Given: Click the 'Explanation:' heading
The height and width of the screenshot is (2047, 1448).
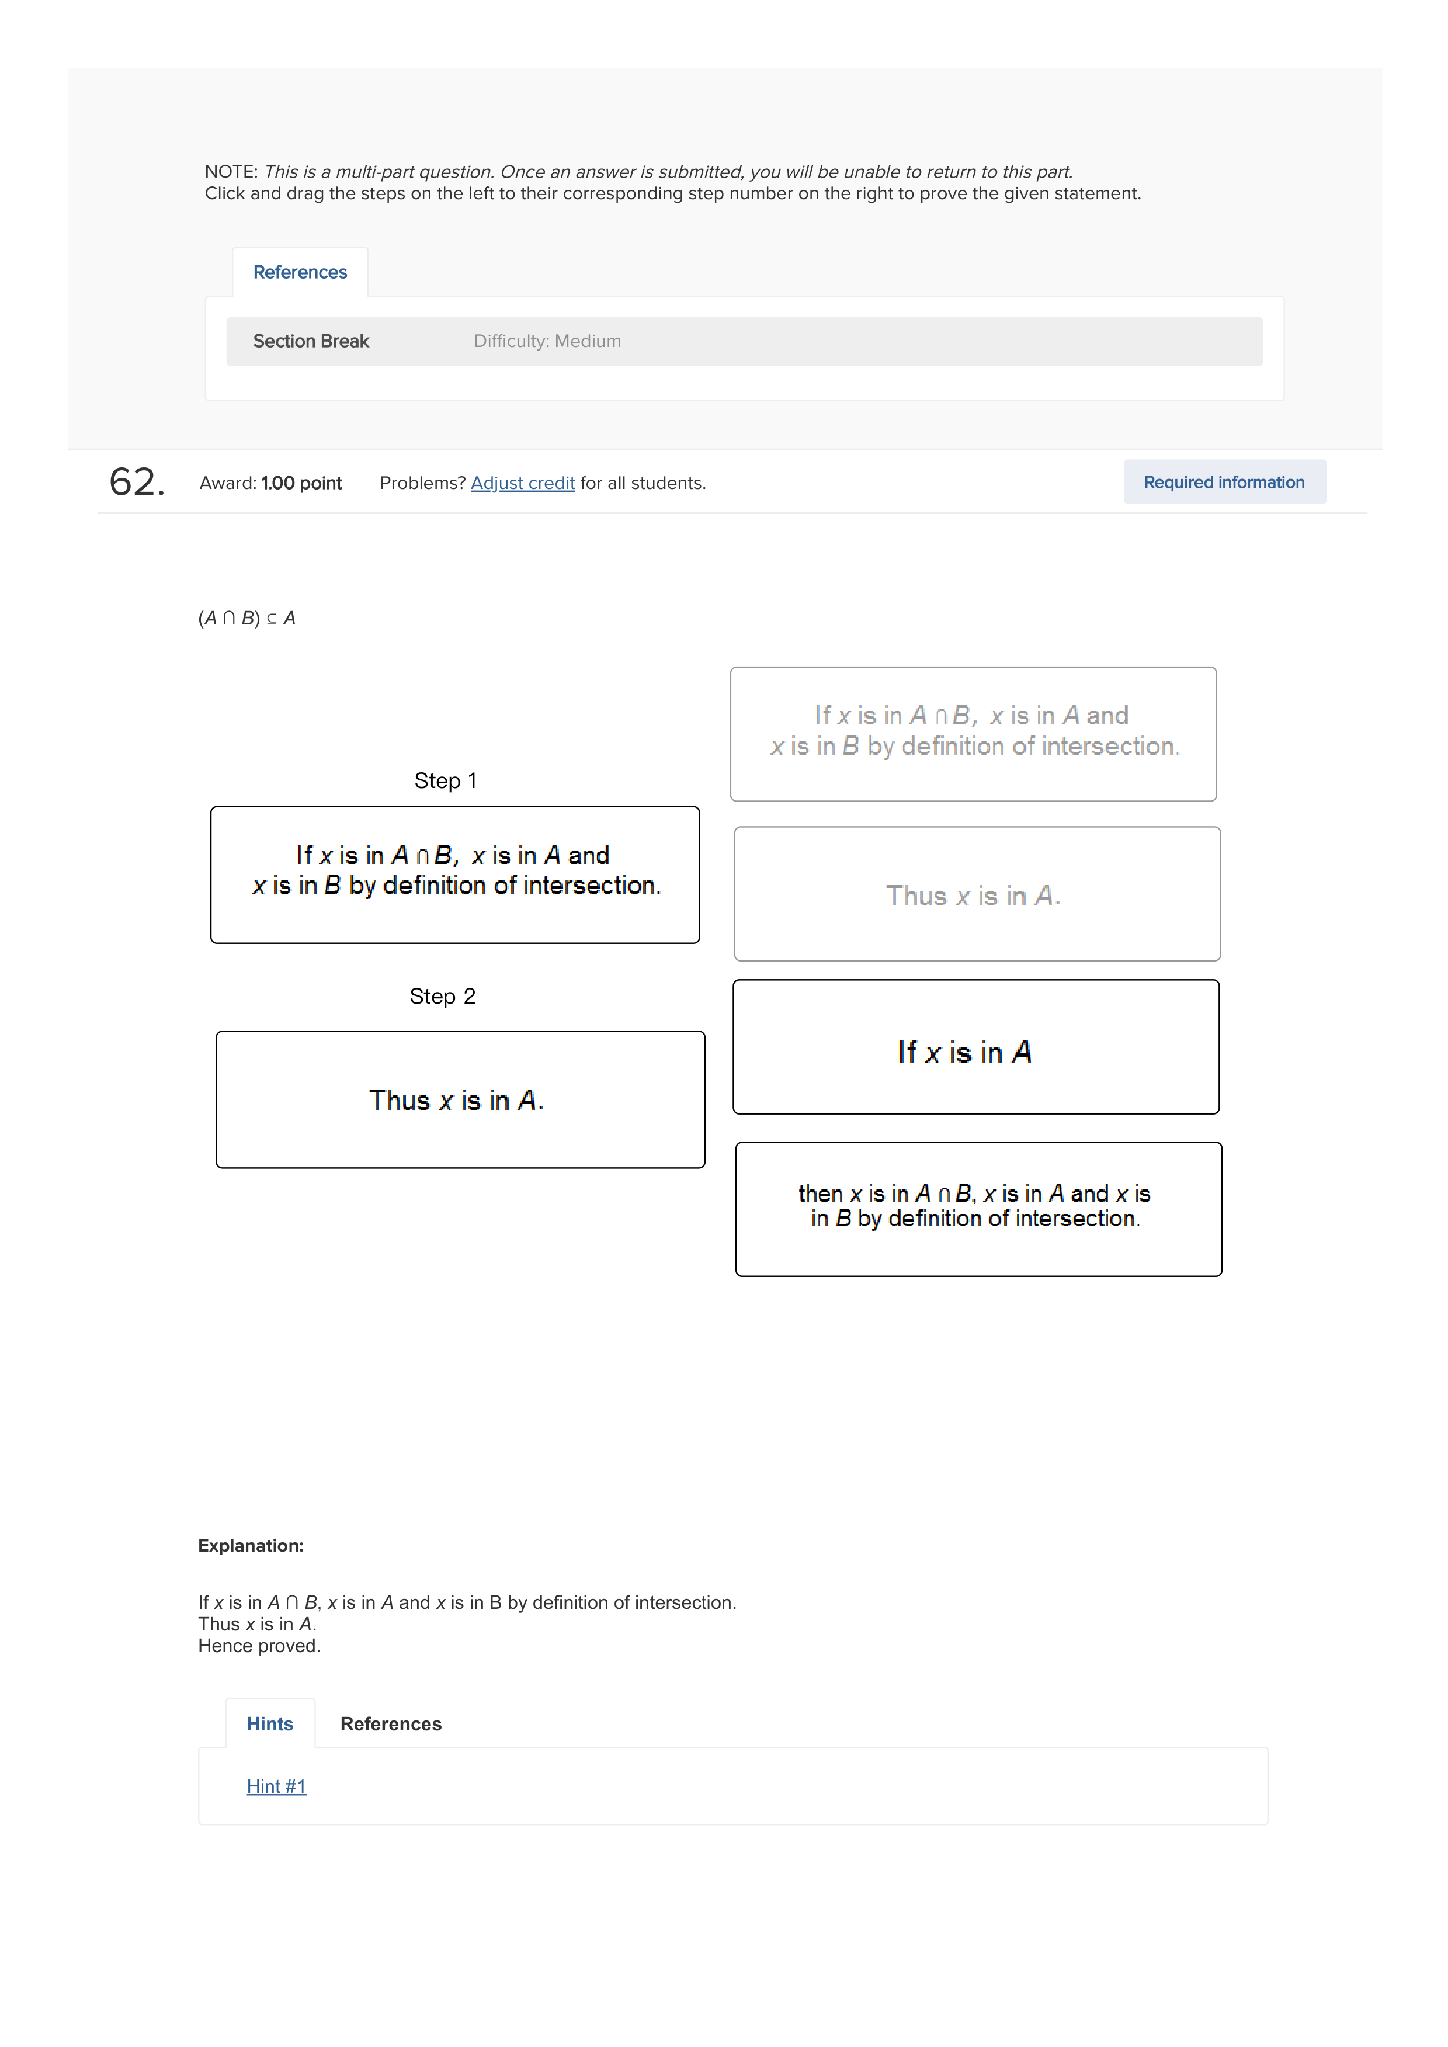Looking at the screenshot, I should (251, 1546).
